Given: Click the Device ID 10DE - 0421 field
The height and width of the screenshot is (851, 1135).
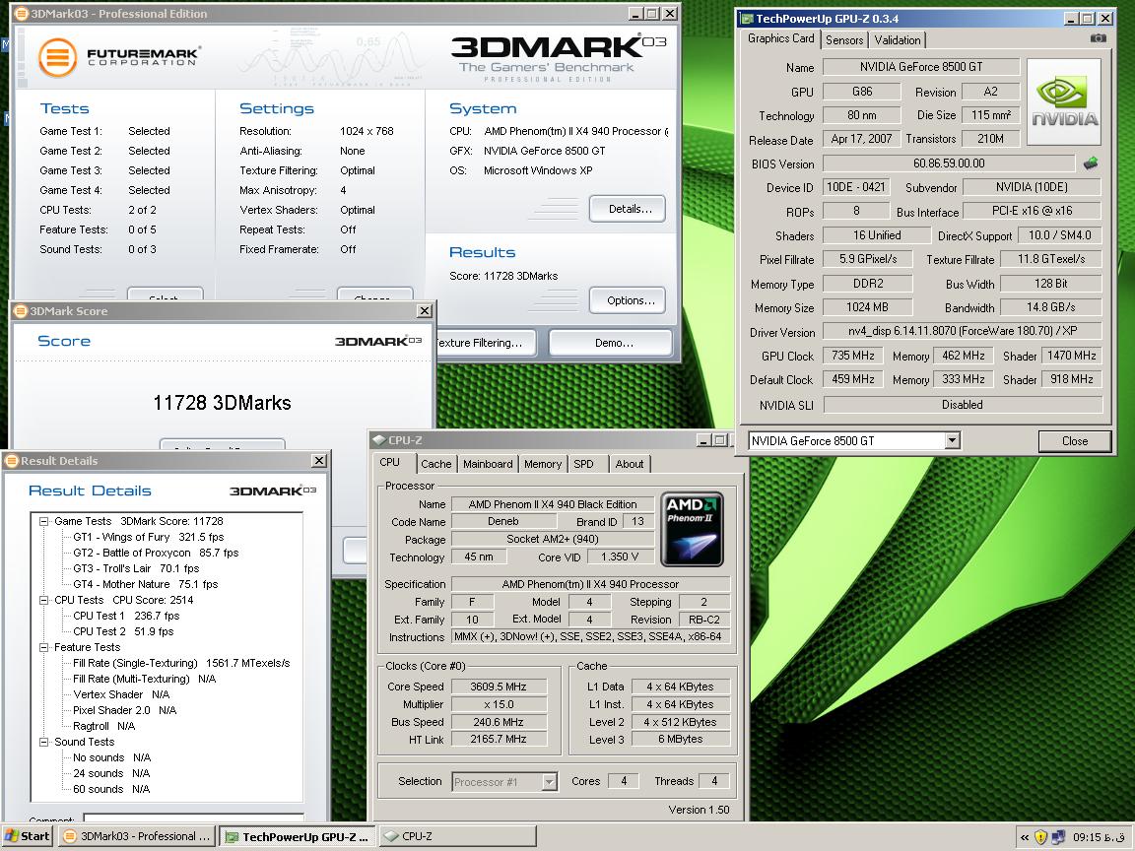Looking at the screenshot, I should click(x=856, y=187).
